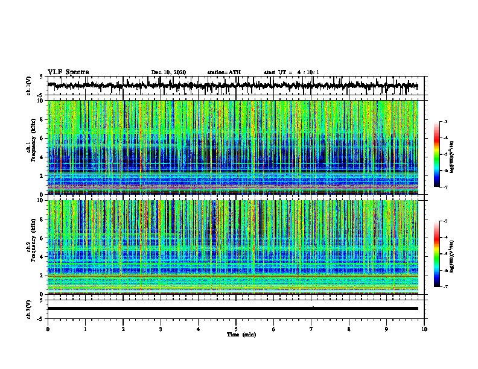This screenshot has height=369, width=478.
Task: Click the "-6" label on ch.1 colorbar
Action: click(445, 171)
